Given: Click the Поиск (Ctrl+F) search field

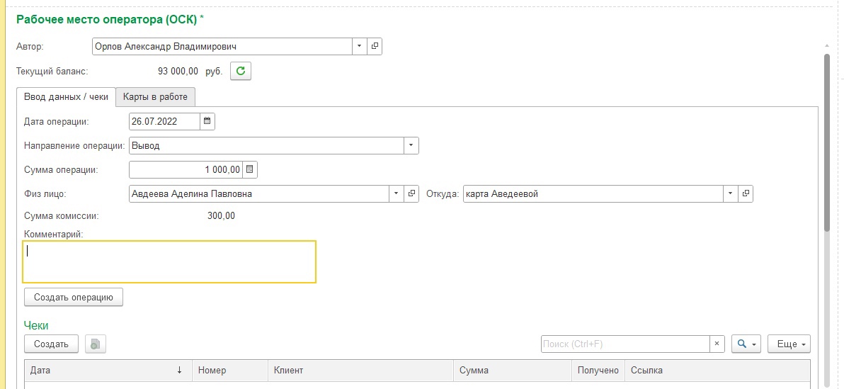Looking at the screenshot, I should [625, 344].
